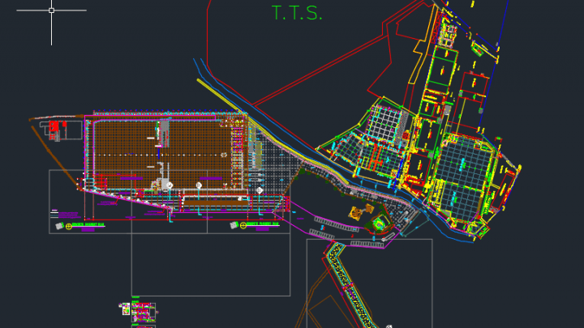584x328 pixels.
Task: Click the yellow circle symbol beside left plan title
Action: [68, 226]
